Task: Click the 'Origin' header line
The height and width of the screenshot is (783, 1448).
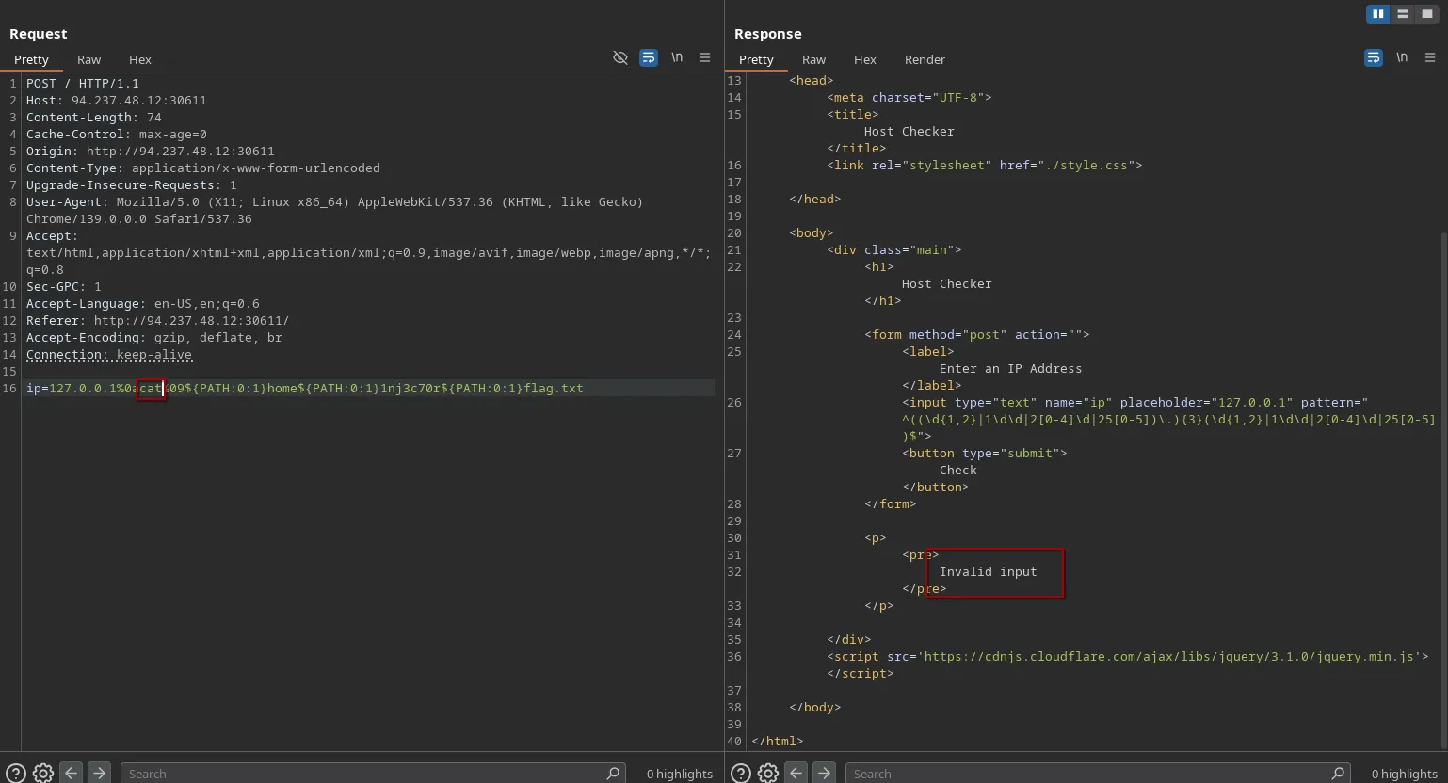Action: (151, 151)
